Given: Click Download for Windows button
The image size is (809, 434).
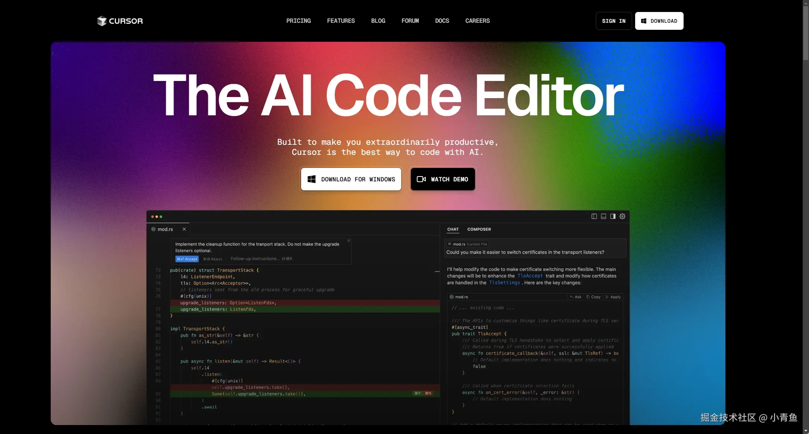Looking at the screenshot, I should coord(351,179).
